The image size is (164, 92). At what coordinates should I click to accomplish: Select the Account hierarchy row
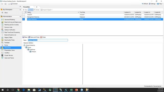(93, 15)
